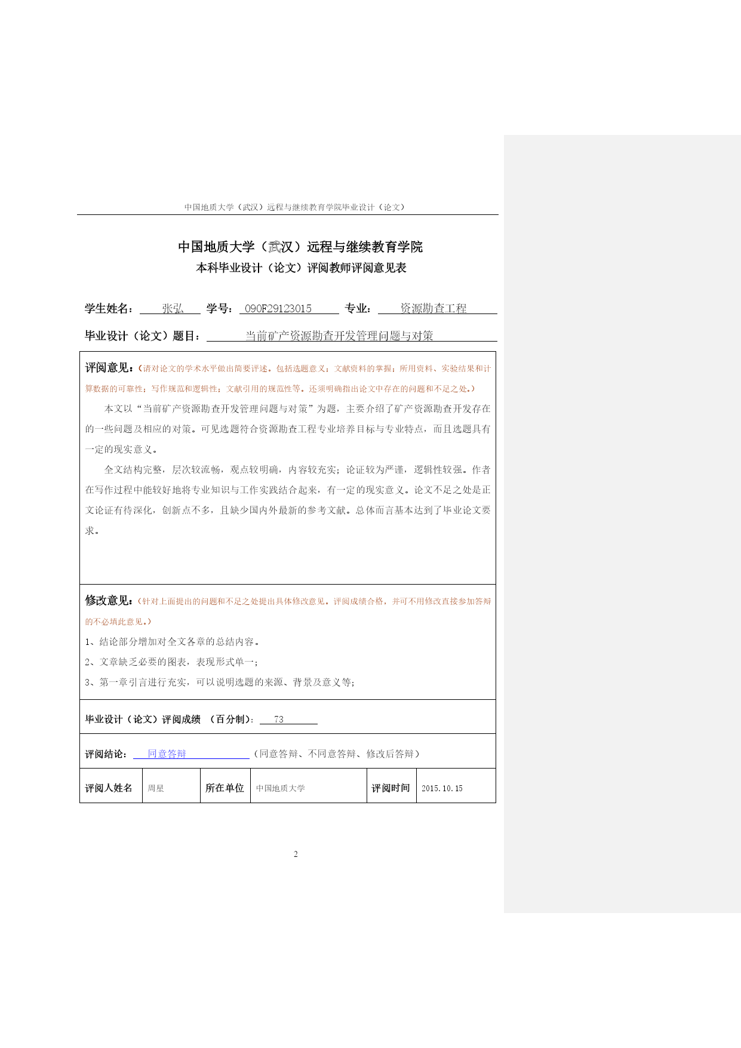Click the review date '2015.10.15'
Screen dimensions: 741x1048
coord(442,788)
